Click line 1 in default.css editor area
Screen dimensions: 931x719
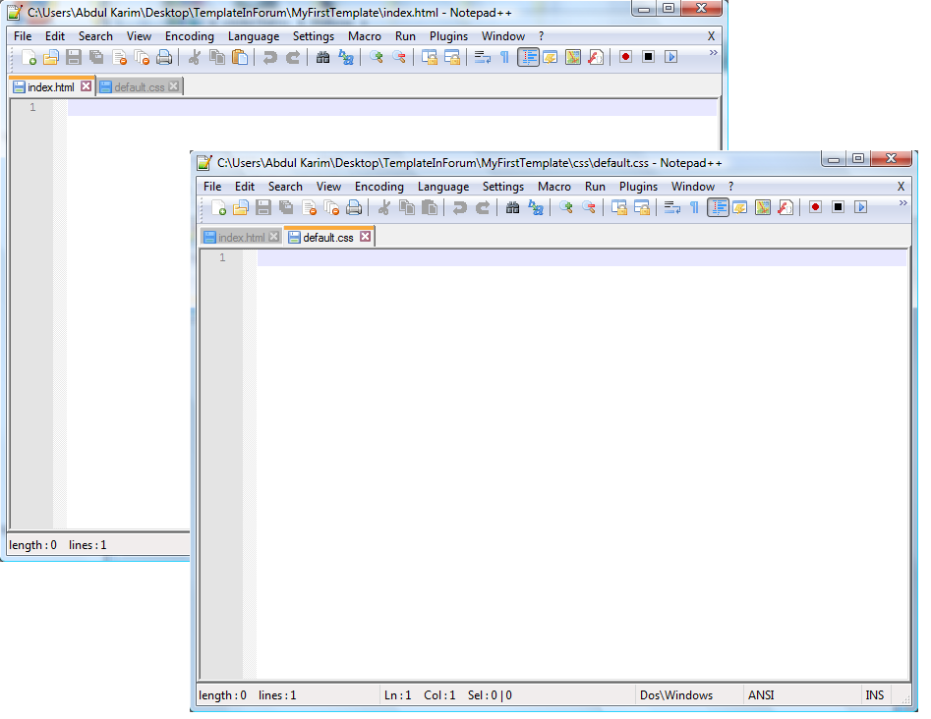pos(580,257)
